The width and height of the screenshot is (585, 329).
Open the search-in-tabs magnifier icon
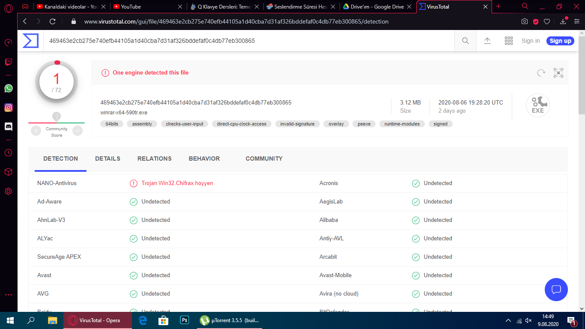click(525, 6)
